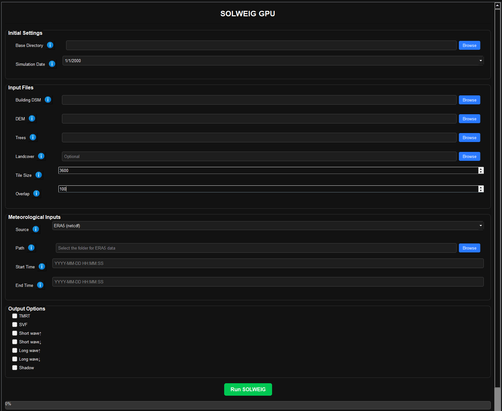
Task: Increase the Tile Size value
Action: pos(481,169)
